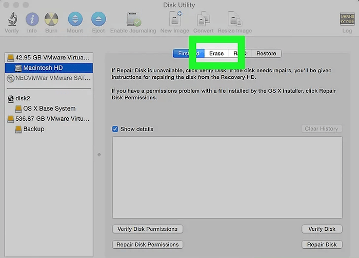This screenshot has height=258, width=359.
Task: Click the Convert toolbar icon
Action: [203, 18]
